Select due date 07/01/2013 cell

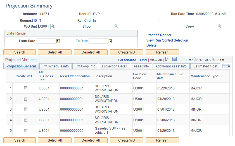(x=166, y=110)
